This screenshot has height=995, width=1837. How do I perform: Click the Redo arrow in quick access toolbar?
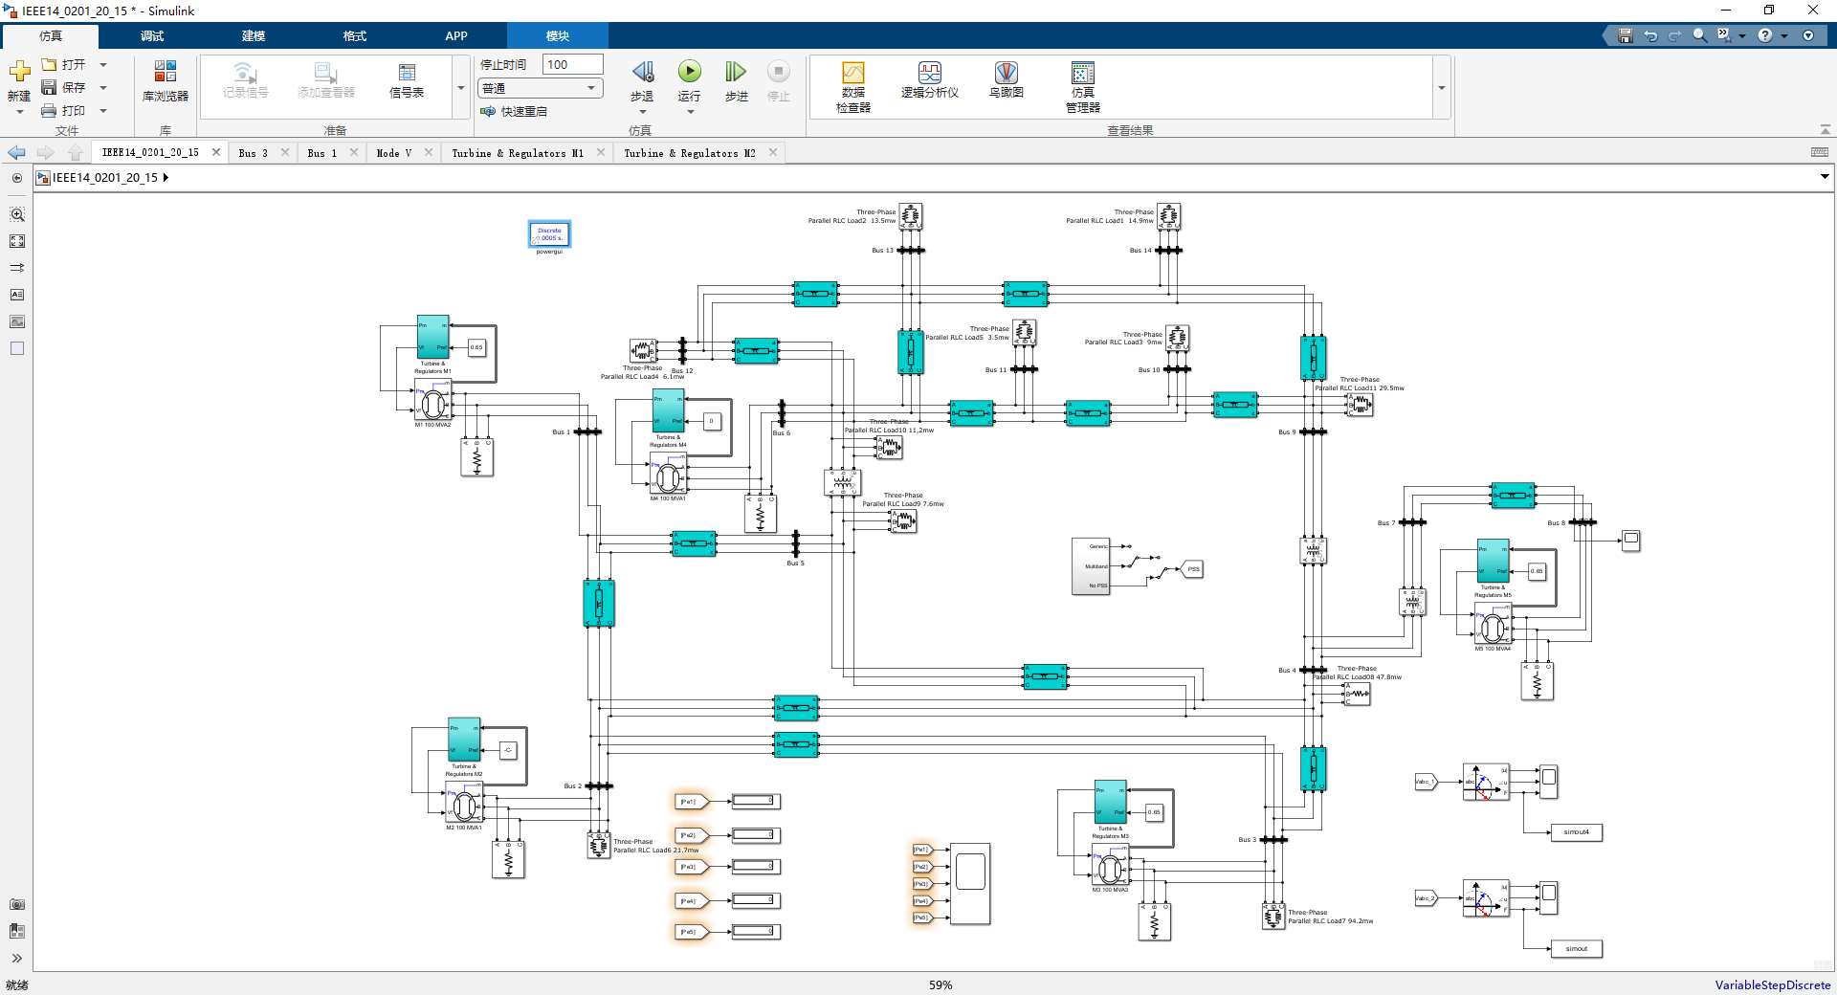coord(1674,35)
